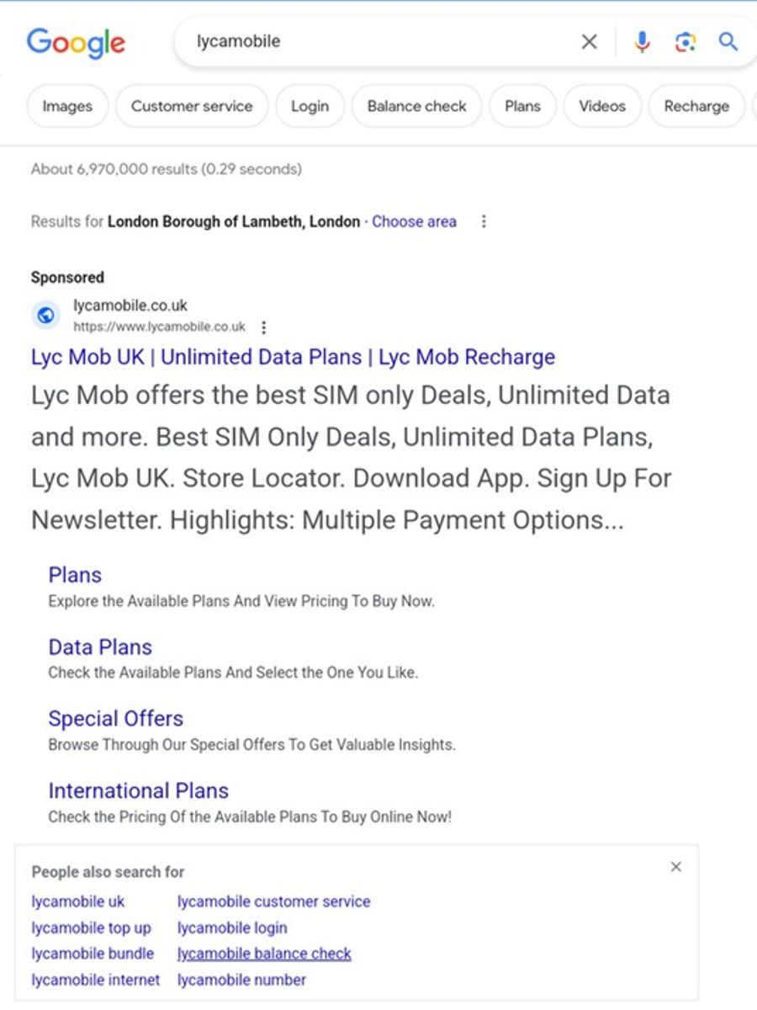Open the three-dot menu next to Choose area
Image resolution: width=757 pixels, height=1010 pixels.
click(484, 221)
